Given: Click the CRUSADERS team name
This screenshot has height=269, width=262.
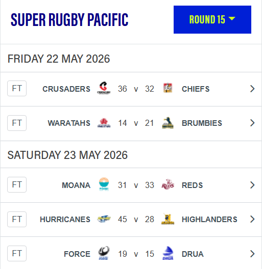Looking at the screenshot, I should point(66,89).
